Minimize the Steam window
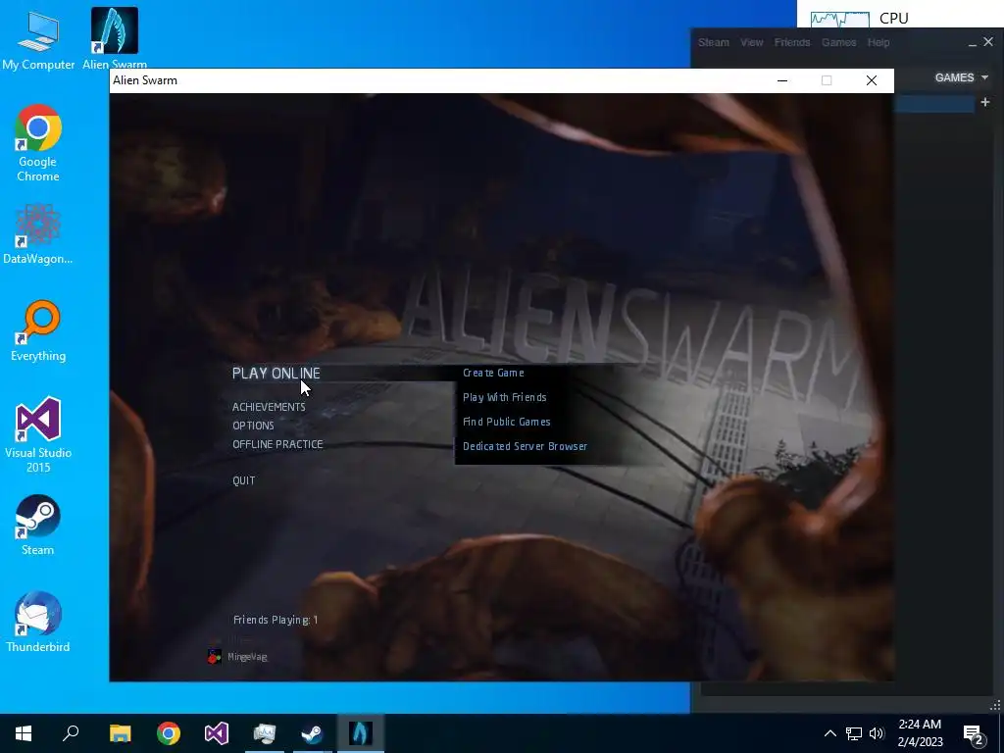Viewport: 1004px width, 753px height. click(972, 43)
